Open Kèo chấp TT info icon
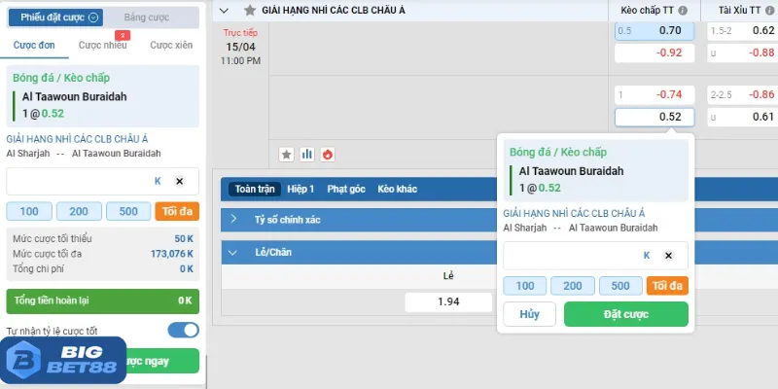 tap(683, 11)
